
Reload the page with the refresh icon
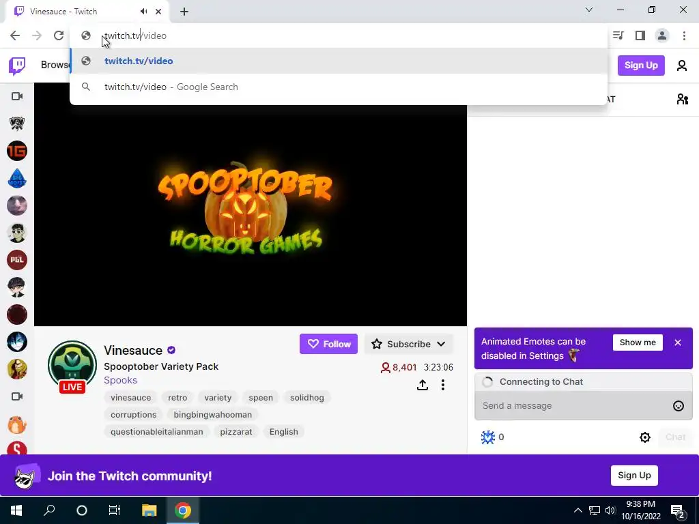click(x=59, y=35)
